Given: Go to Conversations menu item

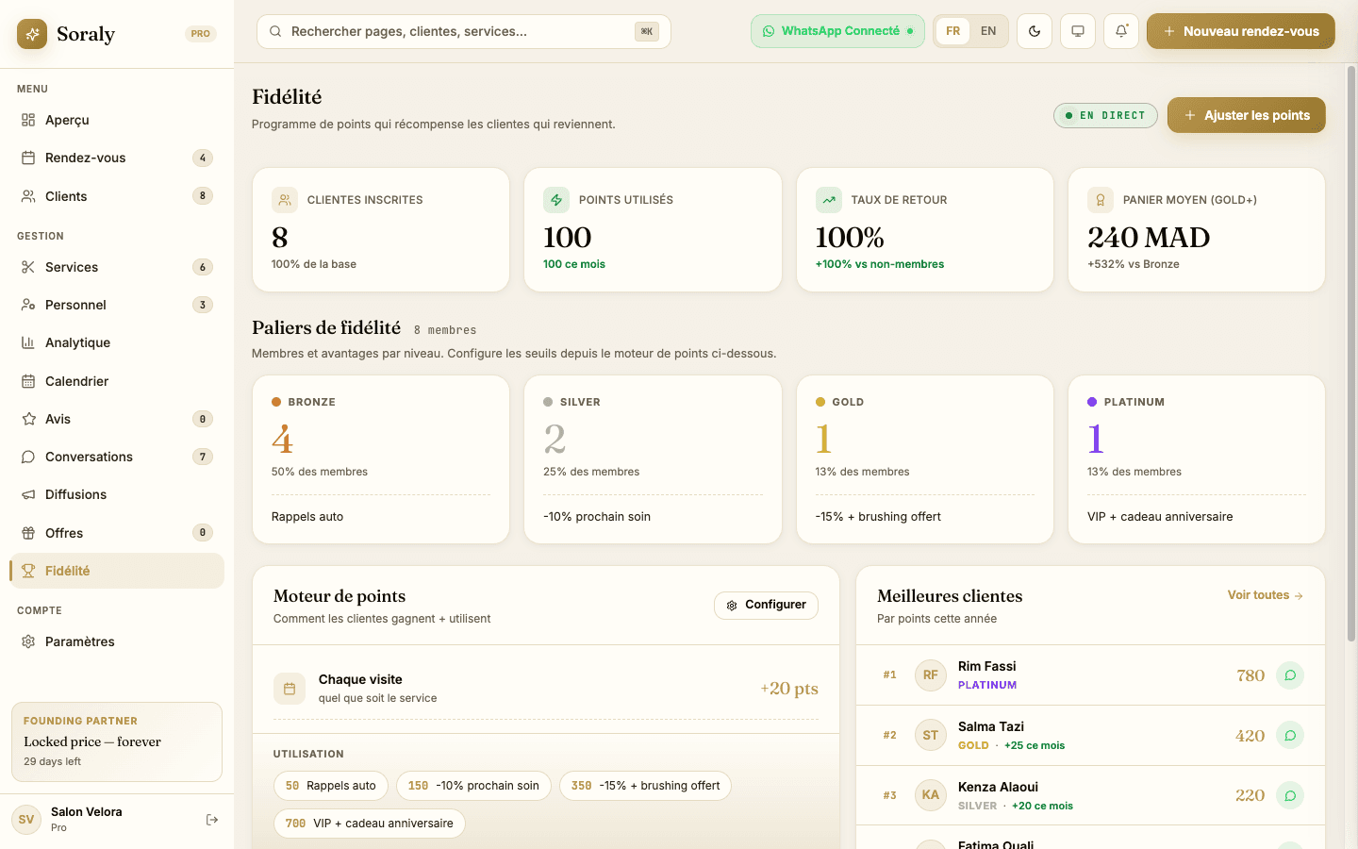Looking at the screenshot, I should [x=89, y=457].
